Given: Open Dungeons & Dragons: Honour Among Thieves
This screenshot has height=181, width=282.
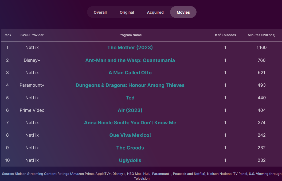Looking at the screenshot, I should pos(130,85).
